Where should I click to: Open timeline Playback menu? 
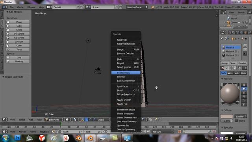coord(44,132)
